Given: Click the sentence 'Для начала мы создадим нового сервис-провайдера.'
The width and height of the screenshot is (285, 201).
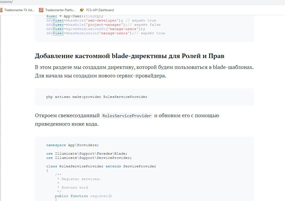Looking at the screenshot, I should tap(100, 76).
